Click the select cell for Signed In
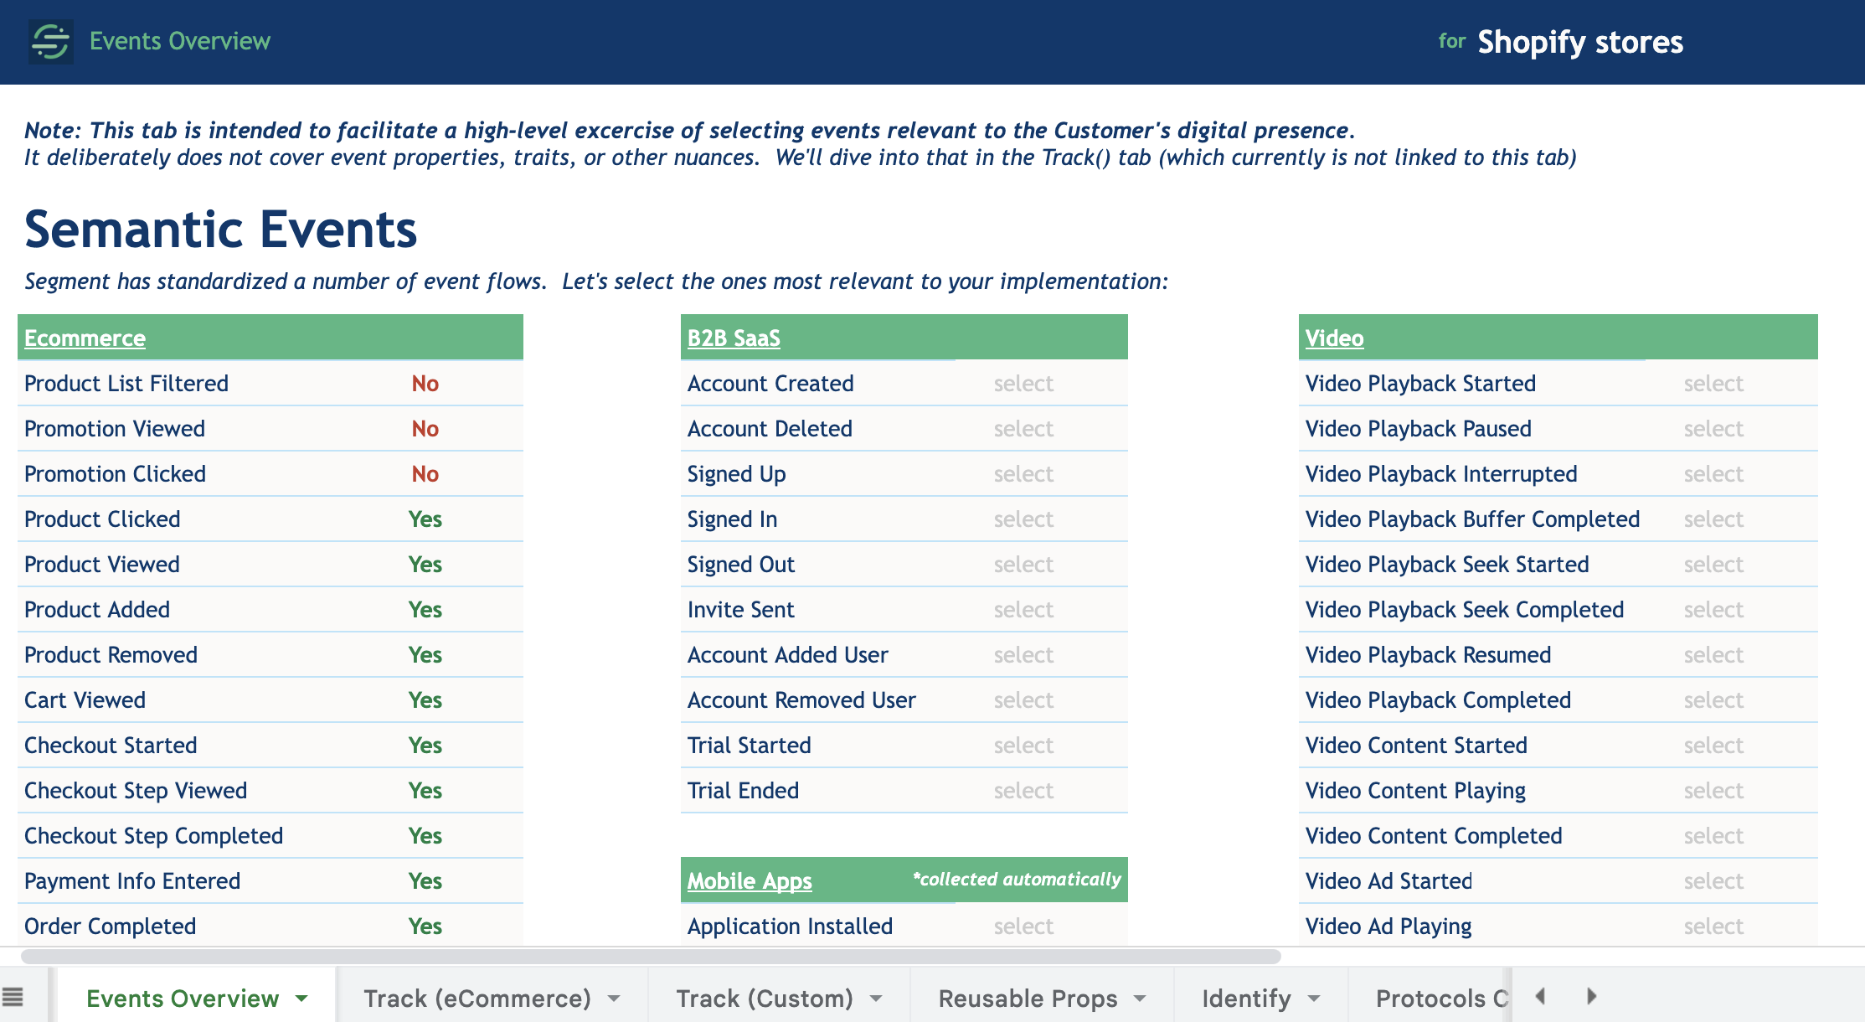 [x=1023, y=519]
